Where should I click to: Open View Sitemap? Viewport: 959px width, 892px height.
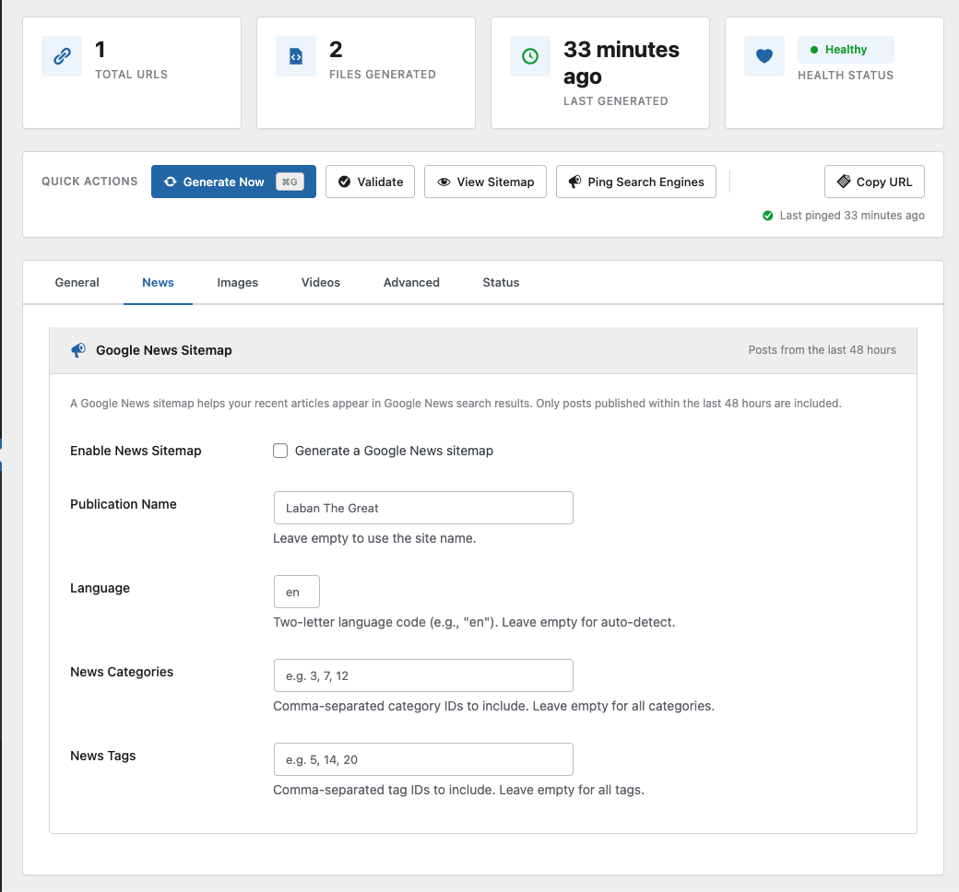click(x=486, y=182)
